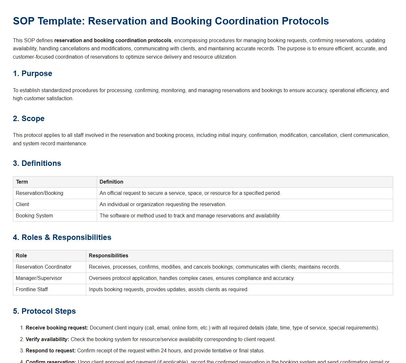Image resolution: width=406 pixels, height=363 pixels.
Task: Click the bold "Respond to request:" step label
Action: click(x=50, y=351)
